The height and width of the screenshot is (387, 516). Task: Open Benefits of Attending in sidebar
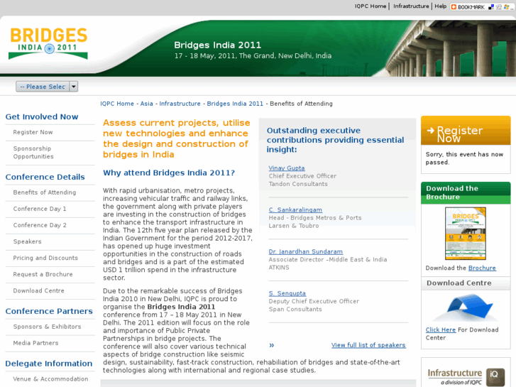[45, 192]
